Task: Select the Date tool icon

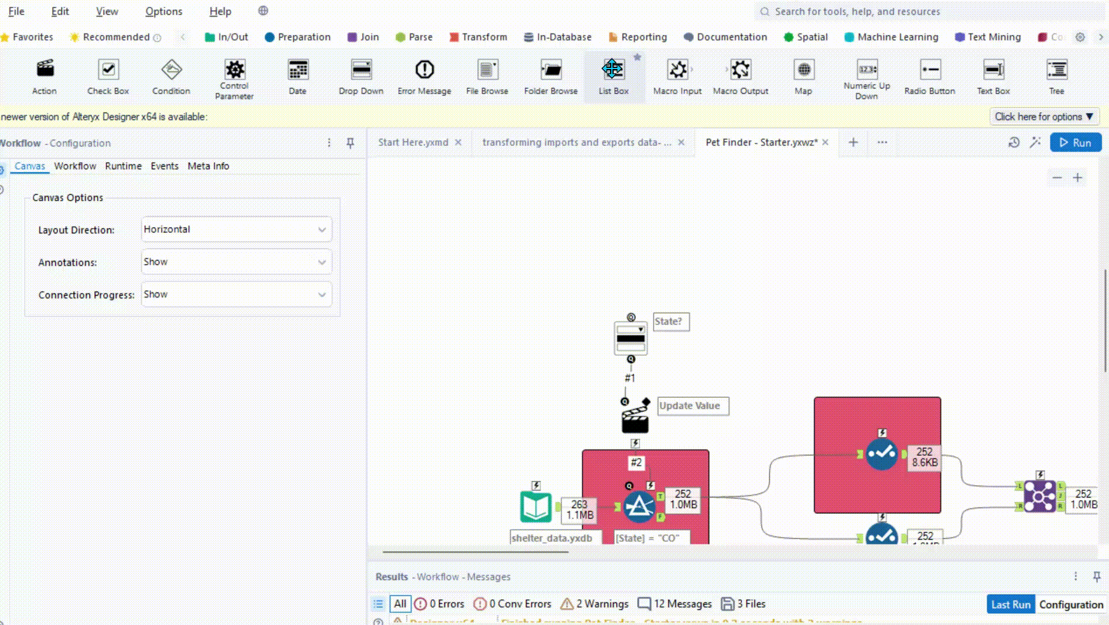Action: coord(298,69)
